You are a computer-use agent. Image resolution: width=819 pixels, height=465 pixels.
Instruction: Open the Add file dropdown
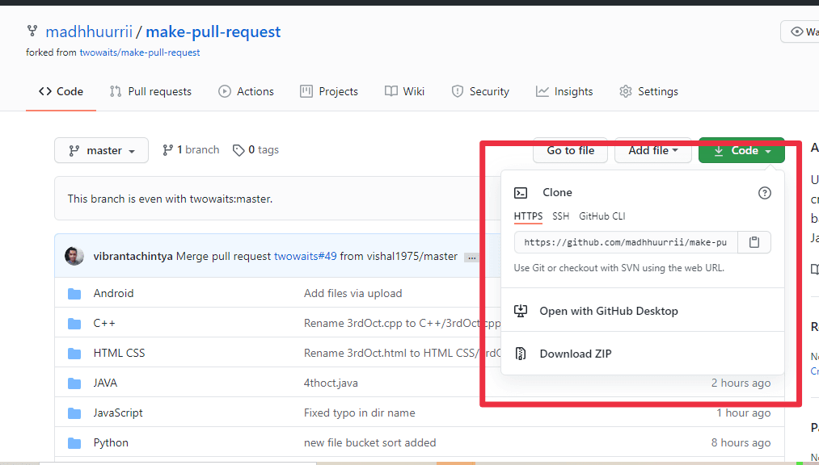(x=653, y=151)
